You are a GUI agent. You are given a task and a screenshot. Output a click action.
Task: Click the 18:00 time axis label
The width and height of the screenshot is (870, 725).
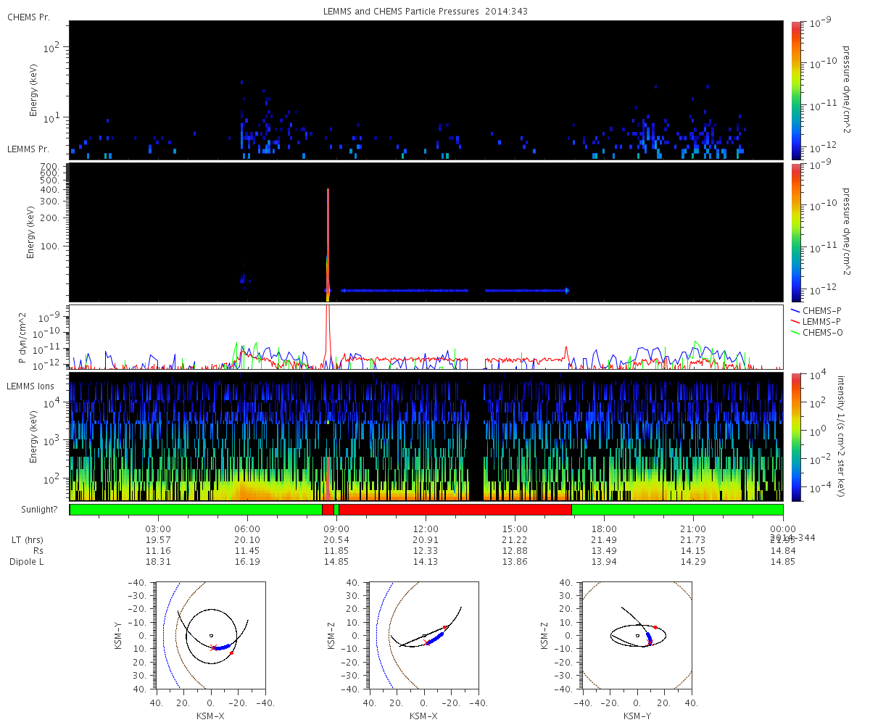coord(604,529)
